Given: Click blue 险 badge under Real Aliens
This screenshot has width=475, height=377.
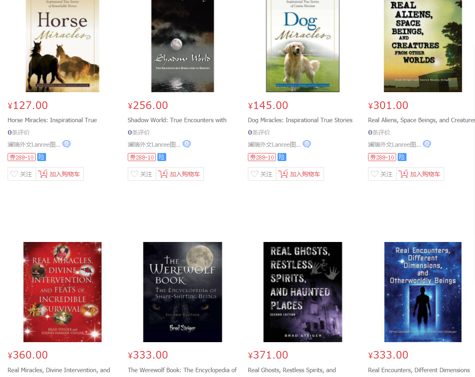Looking at the screenshot, I should pos(402,157).
